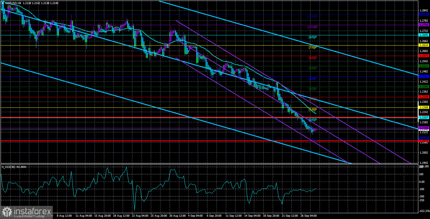Click the 1.2002 price scale value

tap(424, 153)
